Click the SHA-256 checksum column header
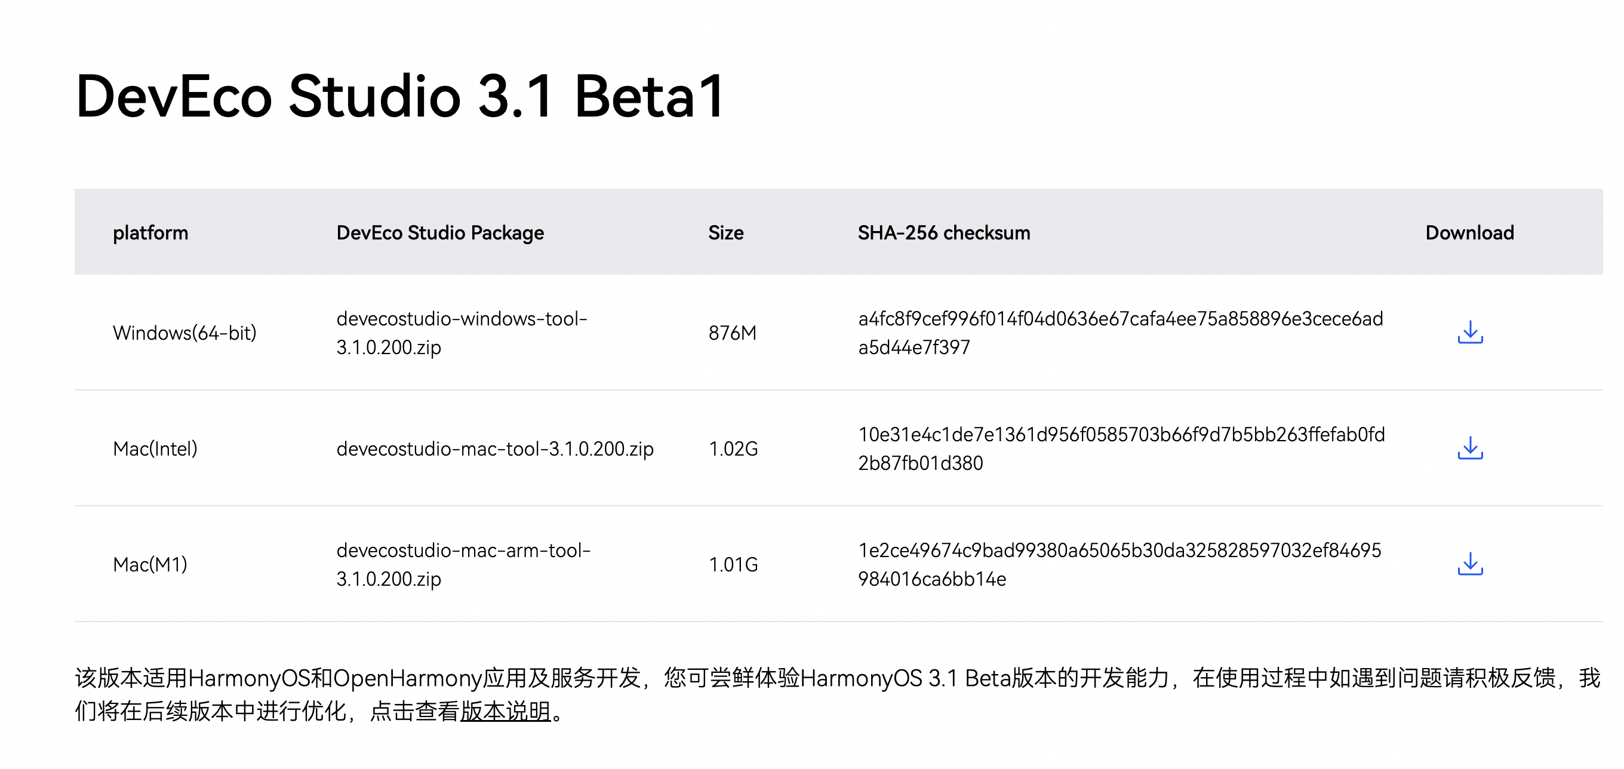1624x769 pixels. (x=944, y=233)
